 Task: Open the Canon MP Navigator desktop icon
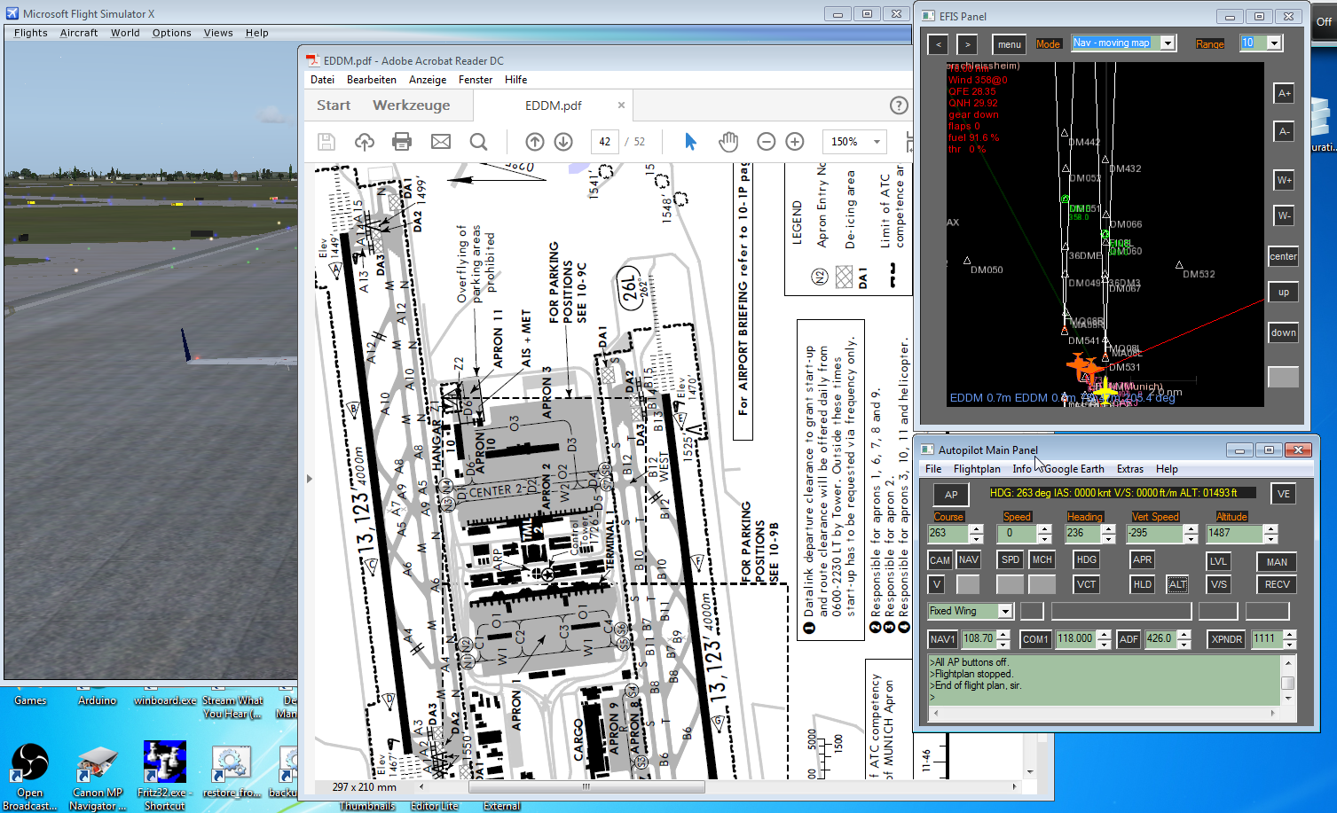point(98,776)
